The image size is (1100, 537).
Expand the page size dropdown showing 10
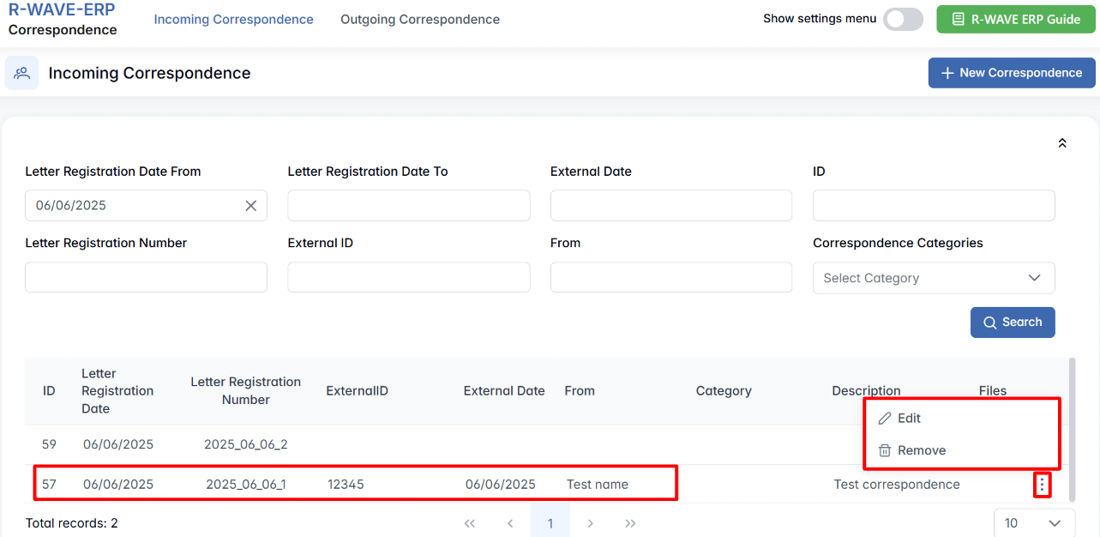coord(1033,523)
